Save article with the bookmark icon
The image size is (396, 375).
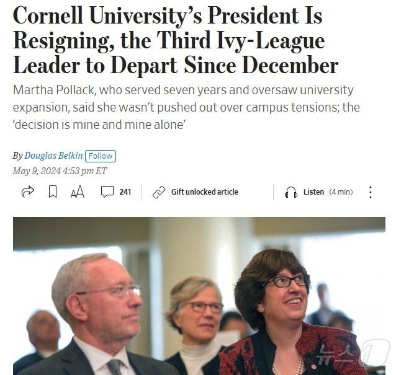(x=53, y=192)
